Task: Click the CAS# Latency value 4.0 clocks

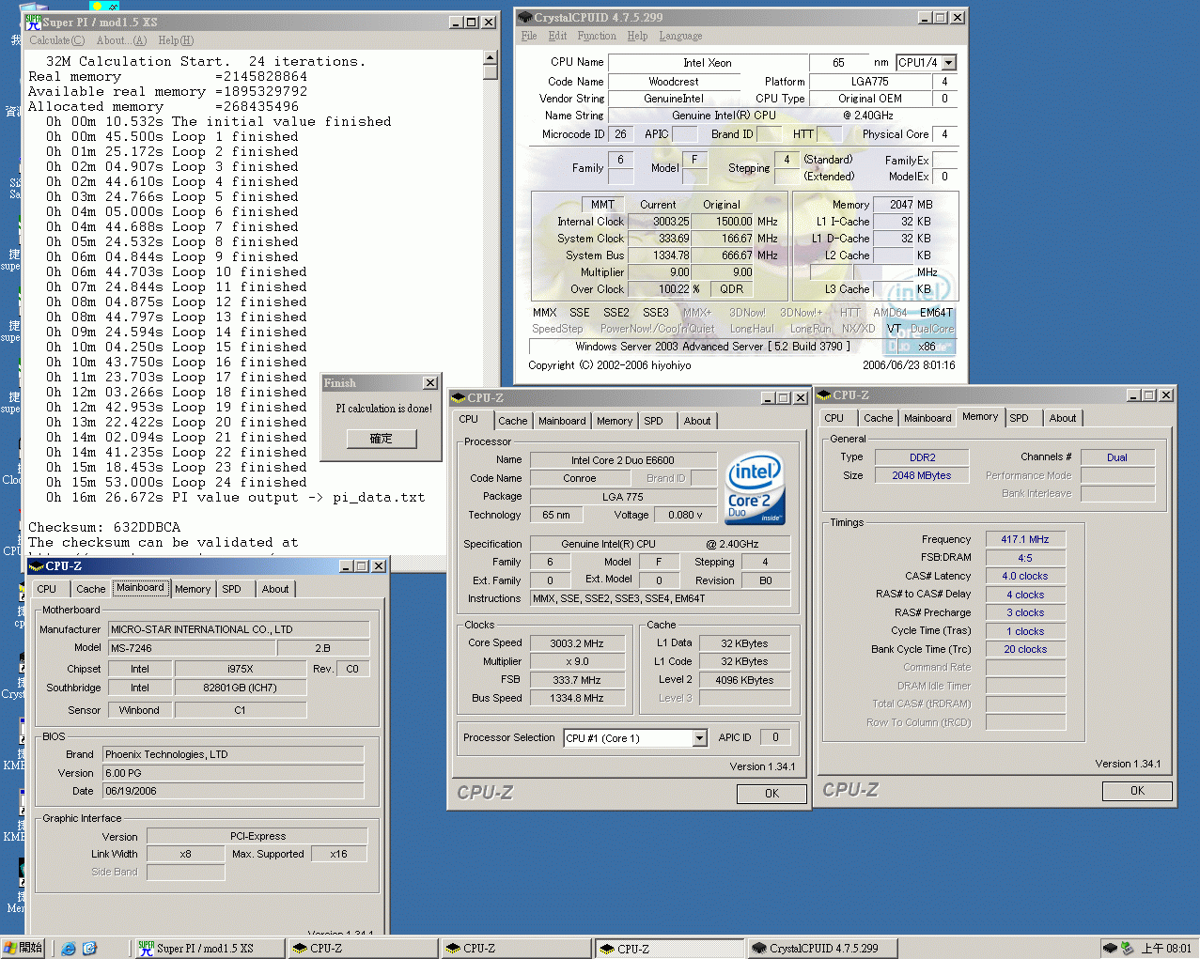Action: coord(1025,576)
